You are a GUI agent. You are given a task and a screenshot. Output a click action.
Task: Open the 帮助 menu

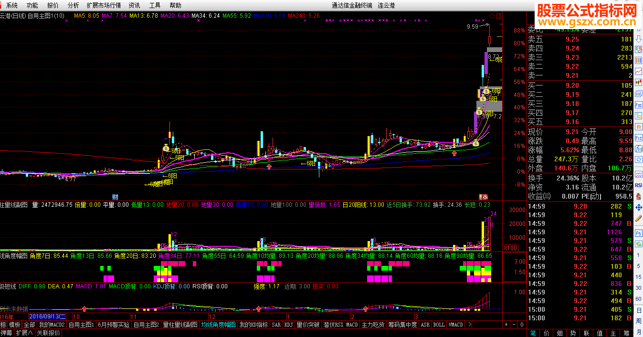tap(176, 5)
